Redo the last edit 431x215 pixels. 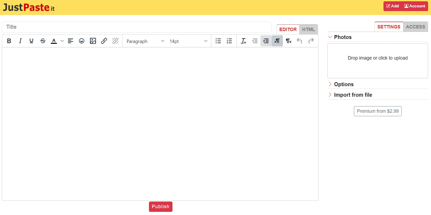[311, 41]
